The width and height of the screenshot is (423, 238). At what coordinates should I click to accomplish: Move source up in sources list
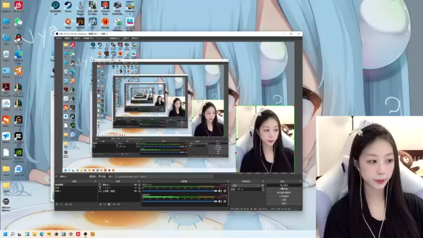(114, 204)
